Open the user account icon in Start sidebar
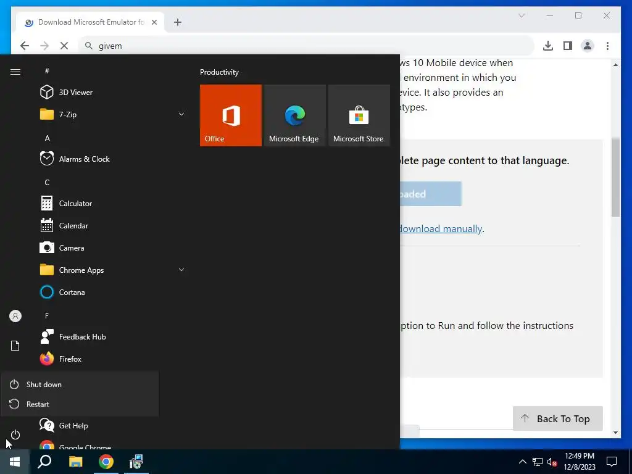Image resolution: width=632 pixels, height=474 pixels. click(x=15, y=316)
